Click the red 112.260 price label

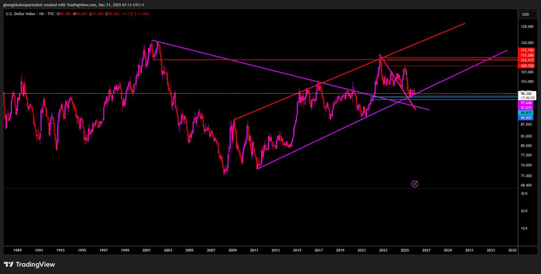tap(527, 55)
